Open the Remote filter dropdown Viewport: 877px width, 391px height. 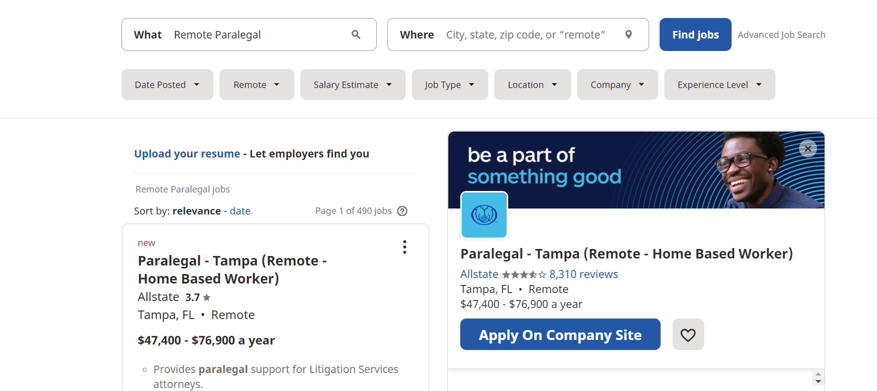click(257, 84)
